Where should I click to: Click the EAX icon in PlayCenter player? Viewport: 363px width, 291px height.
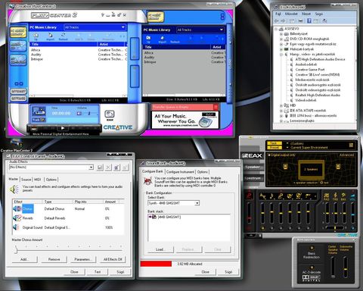(110, 115)
